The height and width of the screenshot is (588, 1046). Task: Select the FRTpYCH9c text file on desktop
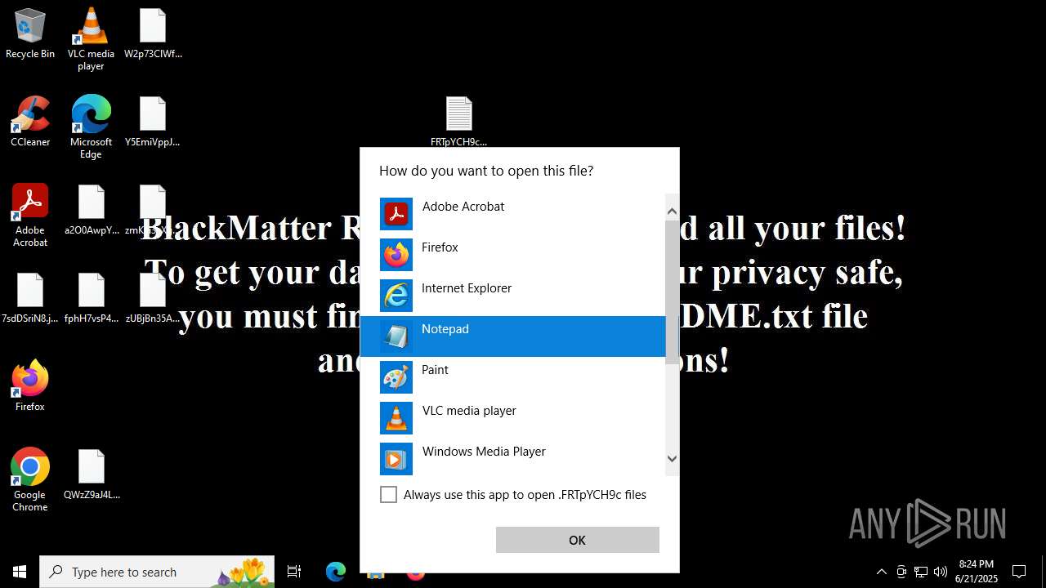click(x=458, y=121)
